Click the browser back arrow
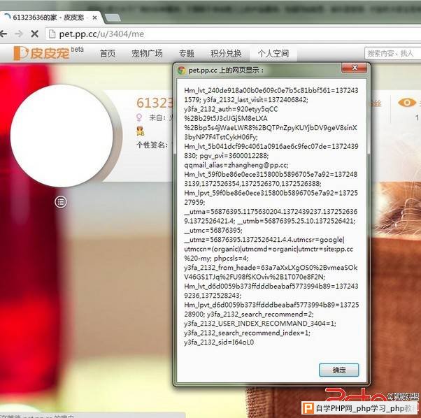 point(3,34)
